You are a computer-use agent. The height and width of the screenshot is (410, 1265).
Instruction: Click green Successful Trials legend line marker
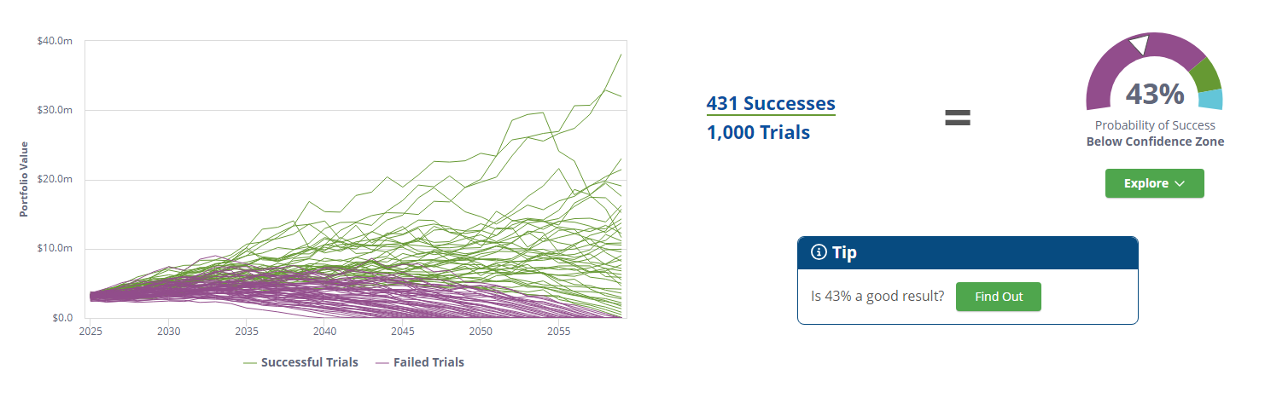[250, 362]
